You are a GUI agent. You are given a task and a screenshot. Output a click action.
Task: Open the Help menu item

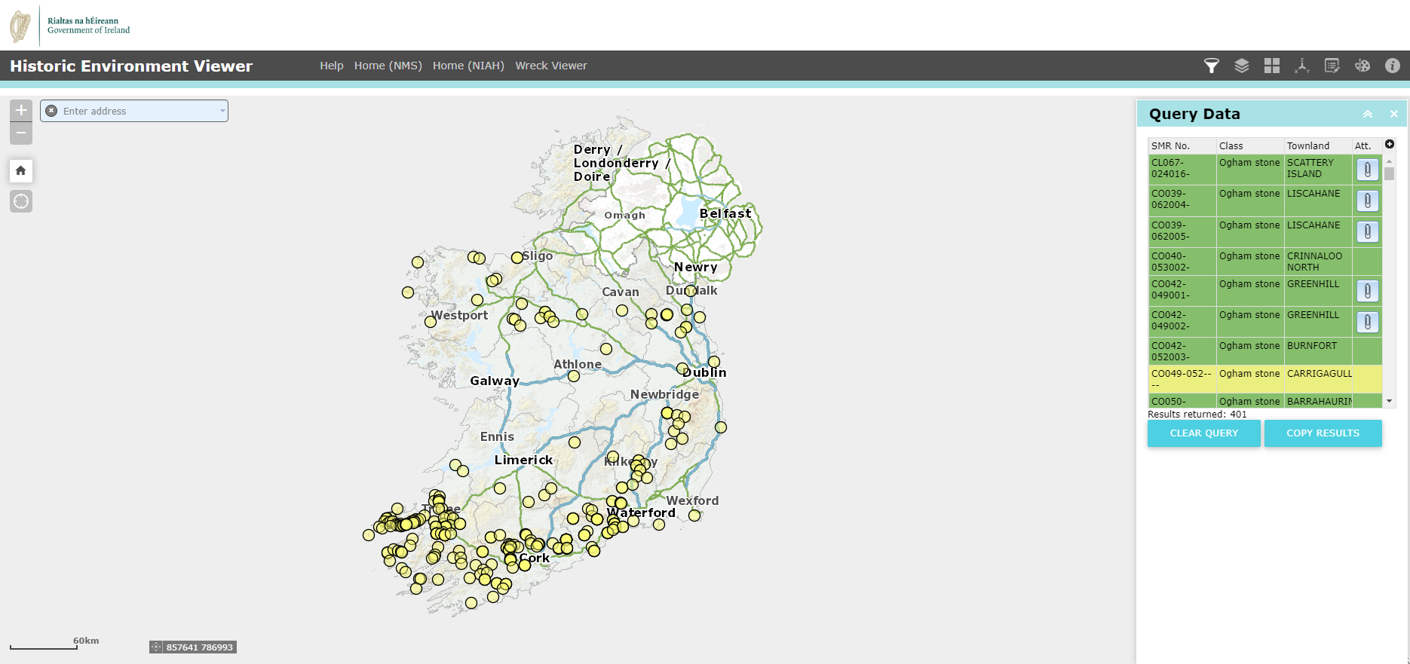331,66
